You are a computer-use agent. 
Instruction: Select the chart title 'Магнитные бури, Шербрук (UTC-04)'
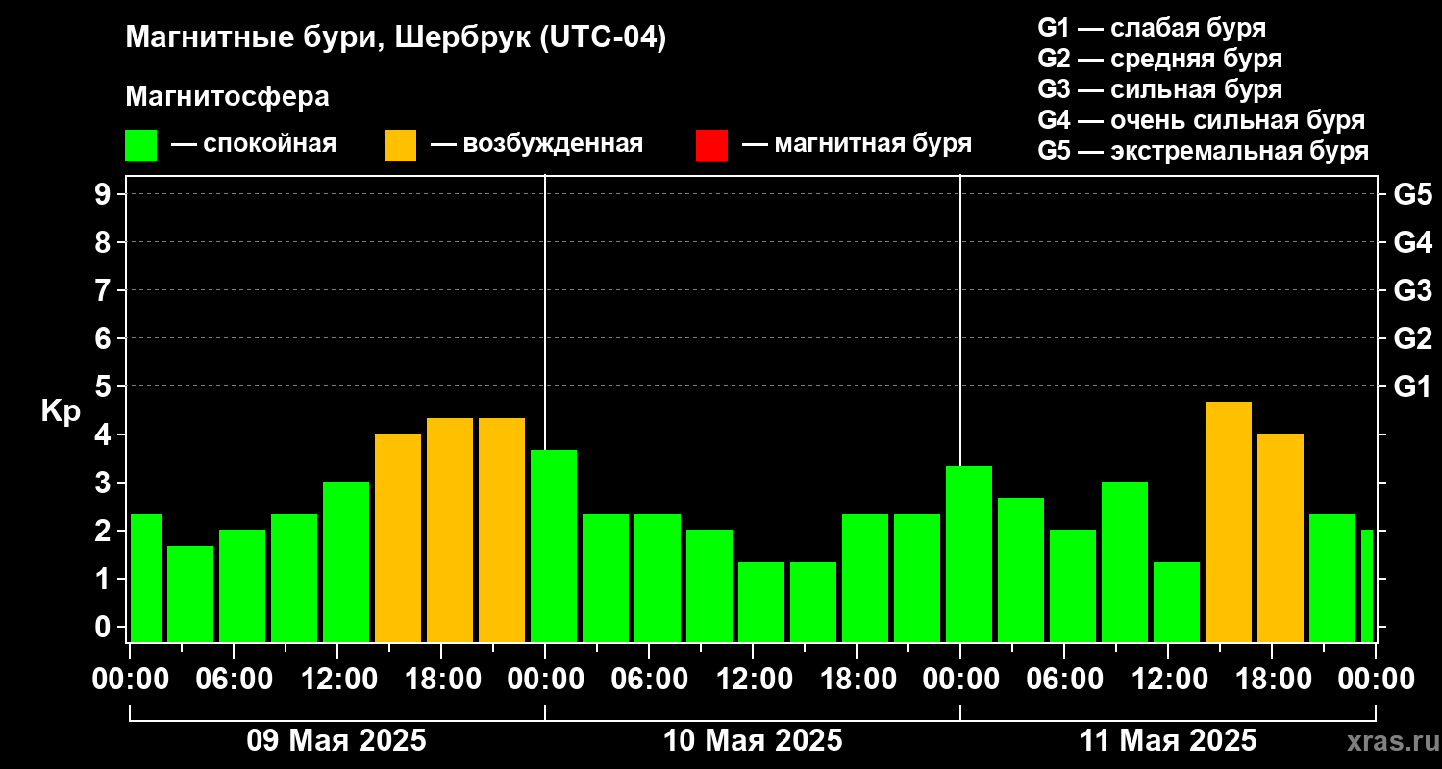396,38
